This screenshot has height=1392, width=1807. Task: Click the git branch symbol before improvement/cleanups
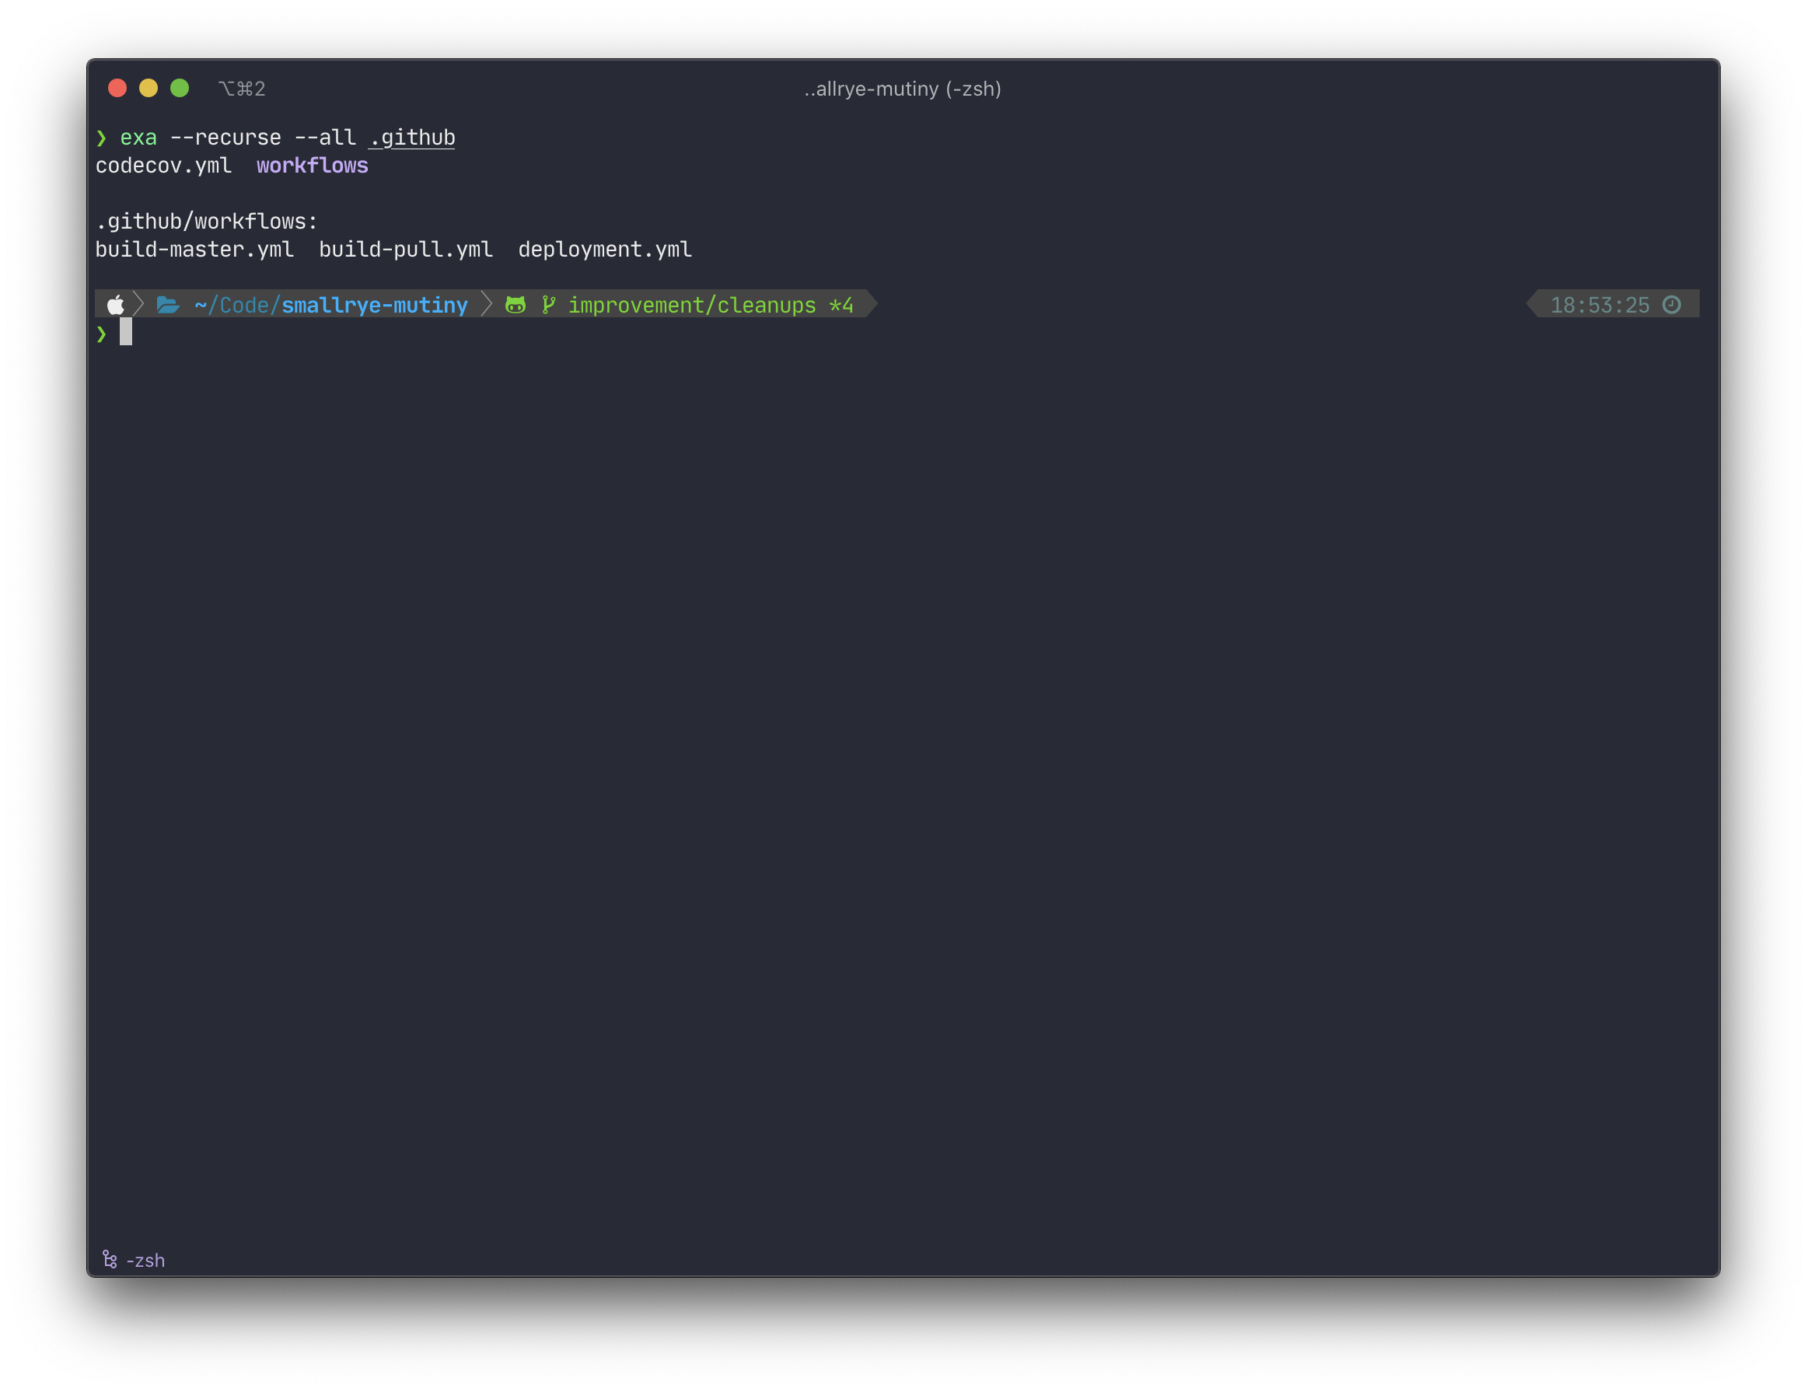point(547,305)
